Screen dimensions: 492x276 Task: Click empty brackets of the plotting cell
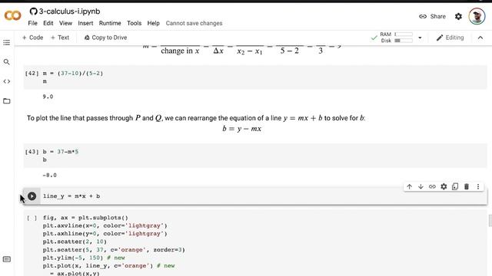[32, 218]
